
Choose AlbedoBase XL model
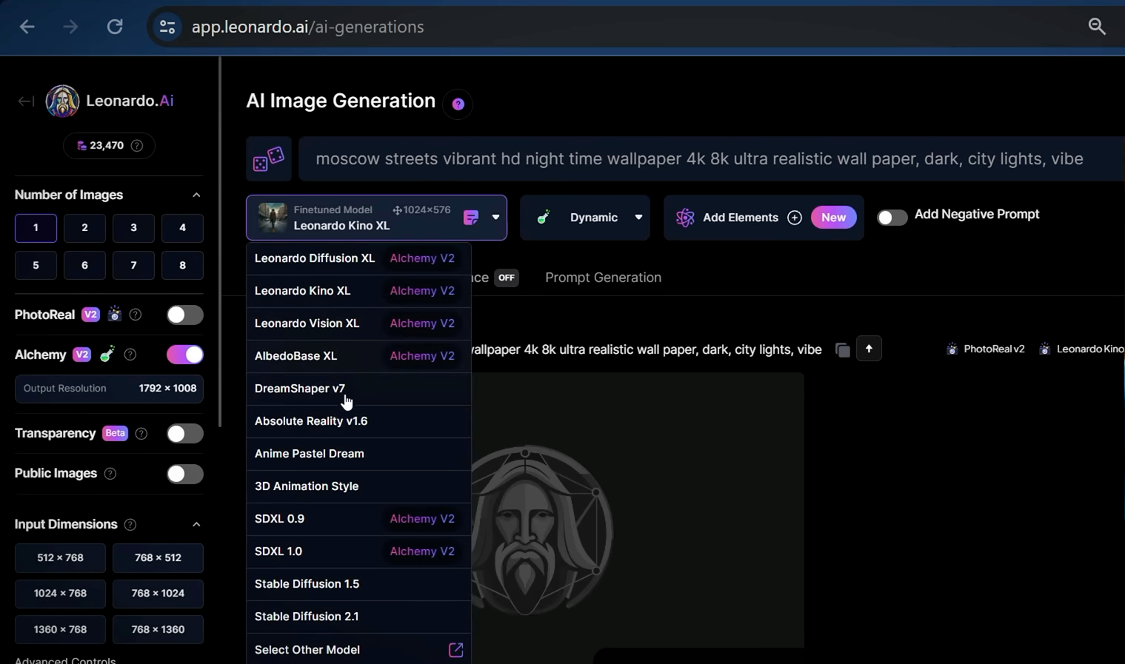(x=358, y=356)
